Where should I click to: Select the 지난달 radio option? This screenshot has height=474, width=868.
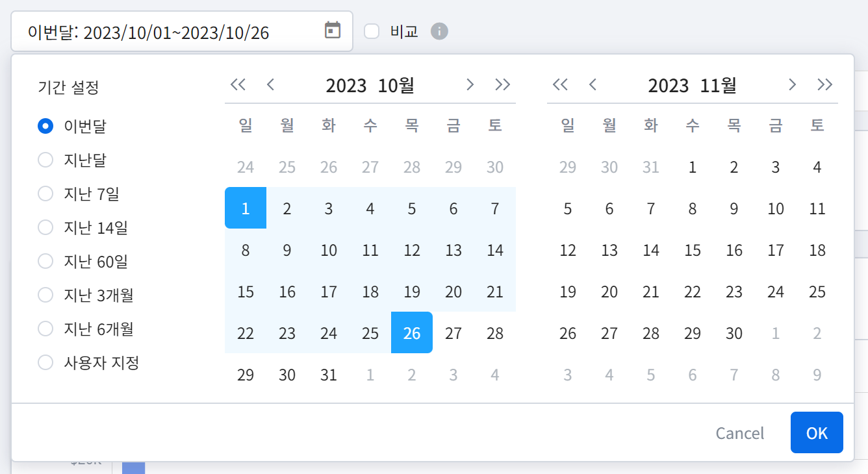pos(45,160)
